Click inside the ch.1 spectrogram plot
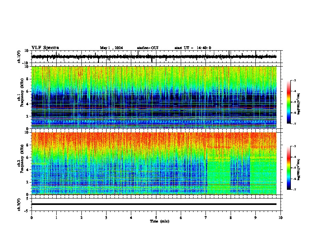This screenshot has width=316, height=244. [x=154, y=97]
